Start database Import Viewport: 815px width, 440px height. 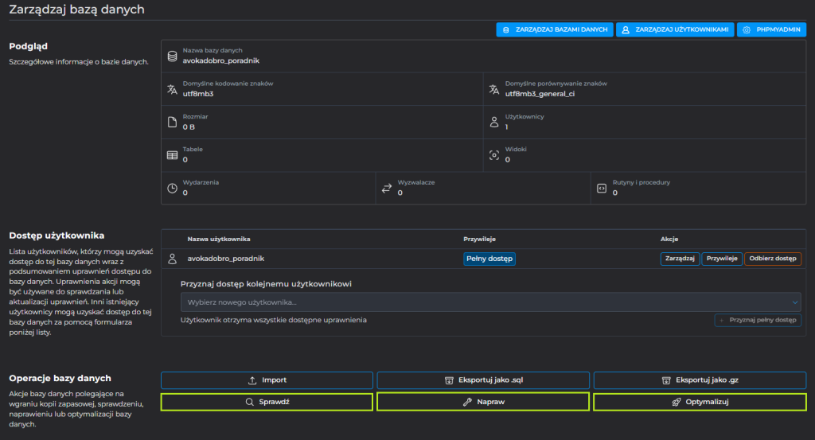pyautogui.click(x=267, y=380)
